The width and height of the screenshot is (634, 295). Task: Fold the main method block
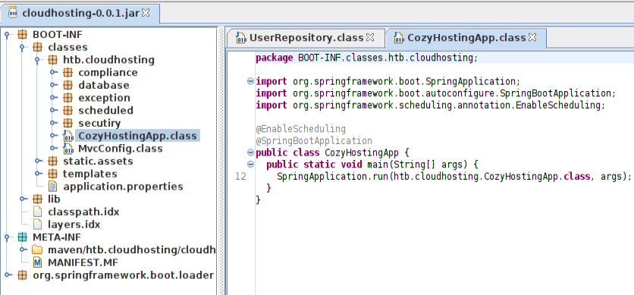click(250, 165)
